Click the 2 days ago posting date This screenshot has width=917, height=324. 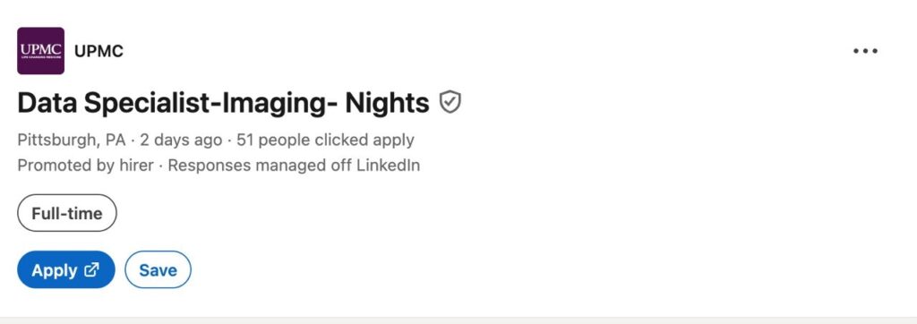181,141
